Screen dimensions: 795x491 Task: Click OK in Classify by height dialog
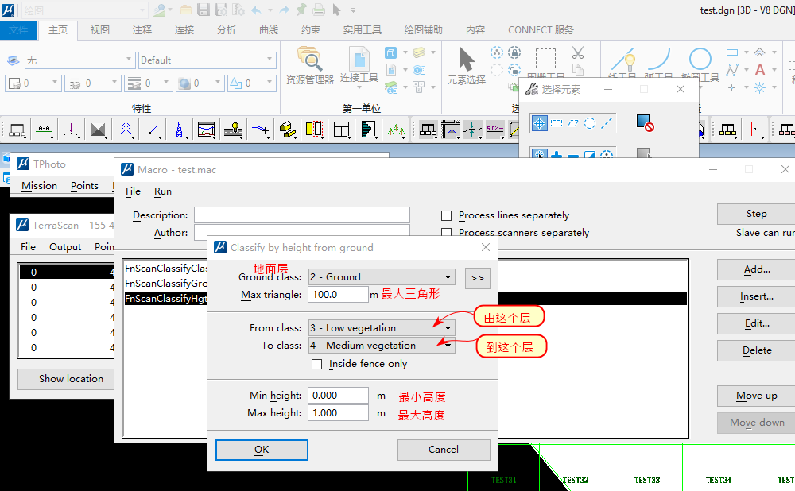point(262,450)
